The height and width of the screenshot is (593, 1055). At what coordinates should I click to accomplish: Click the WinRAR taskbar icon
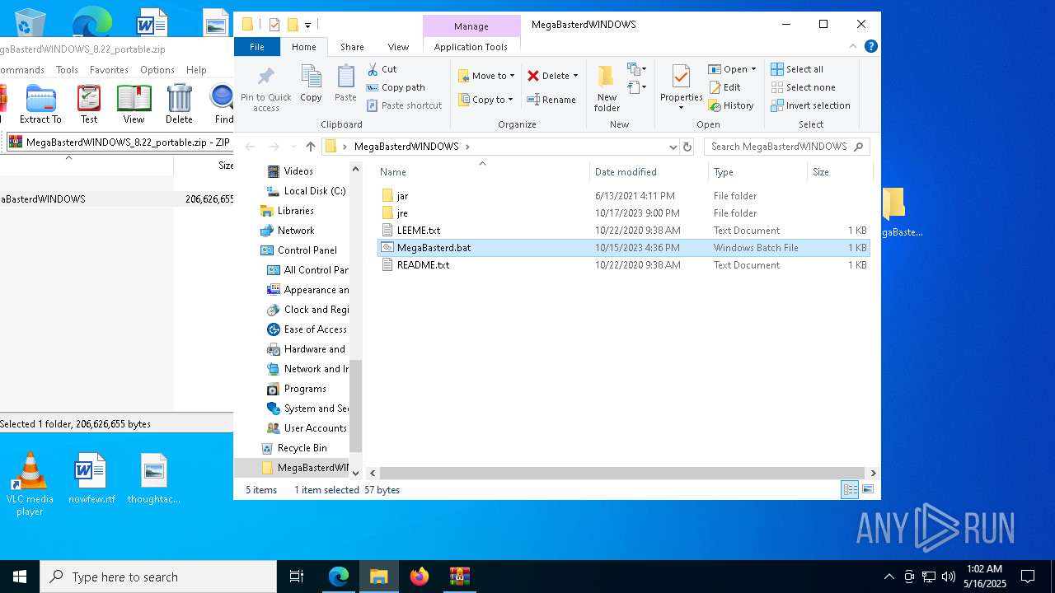459,577
